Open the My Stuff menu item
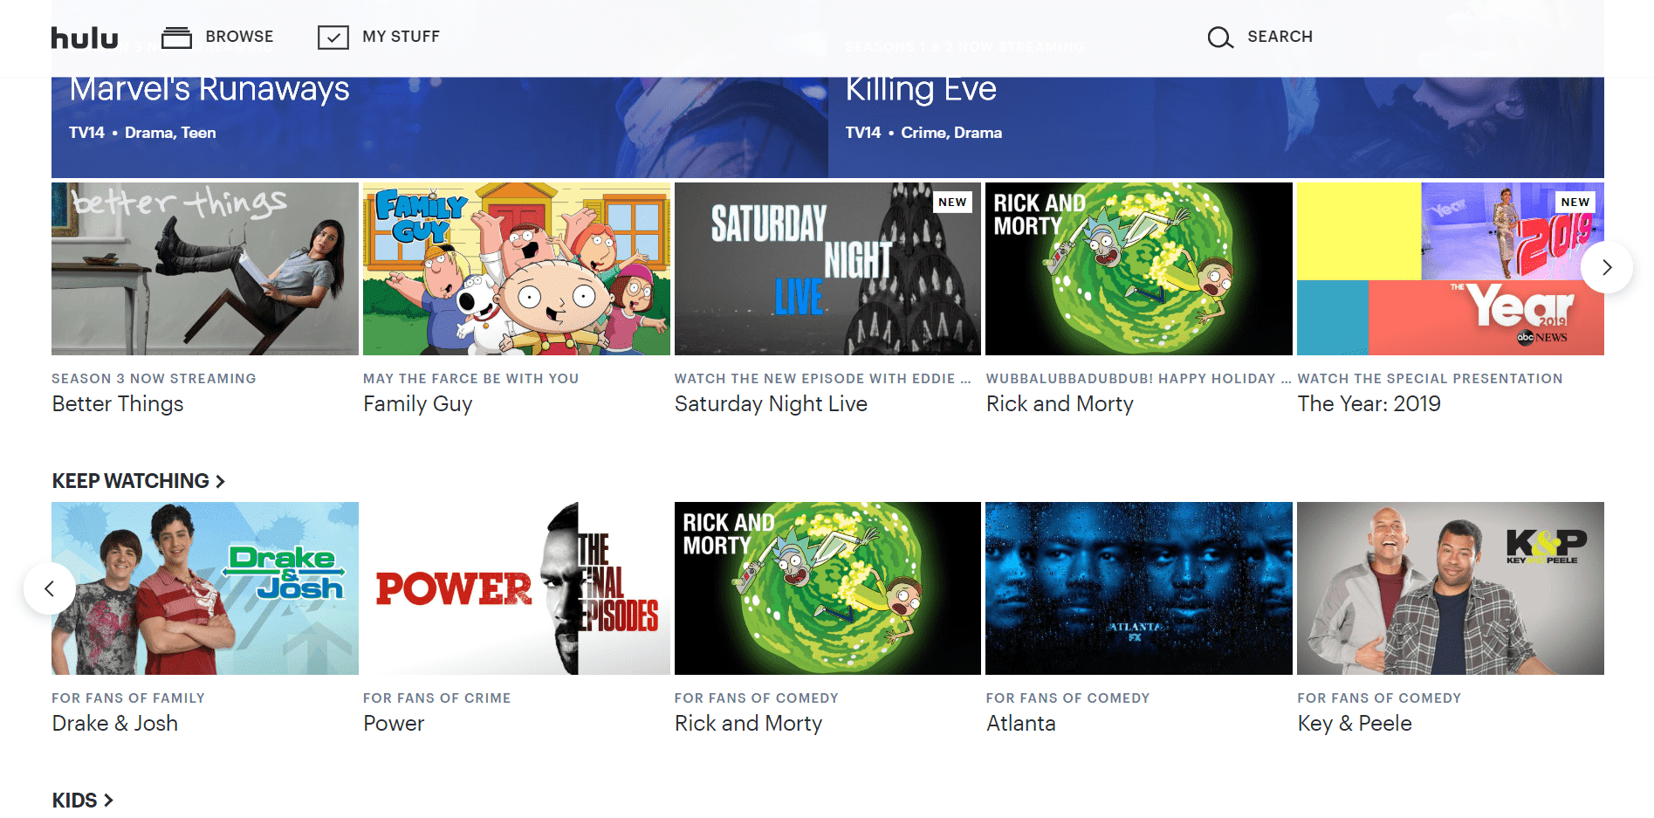Screen dimensions: 1654x818 pos(401,37)
